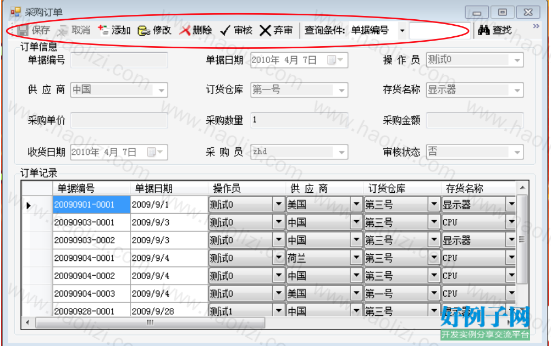Click the 单据编号 input field in 订单信息
The image size is (551, 346).
coord(119,60)
